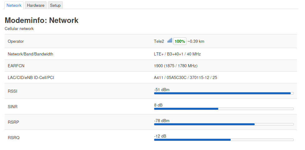Click the ~0.39 km distance text
The width and height of the screenshot is (305, 150).
pos(196,41)
